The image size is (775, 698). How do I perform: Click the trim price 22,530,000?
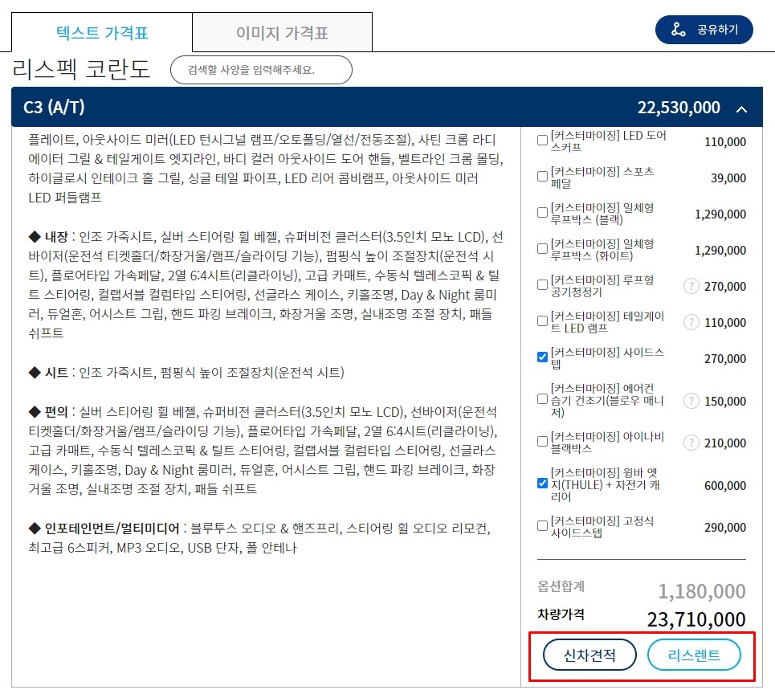[x=679, y=108]
